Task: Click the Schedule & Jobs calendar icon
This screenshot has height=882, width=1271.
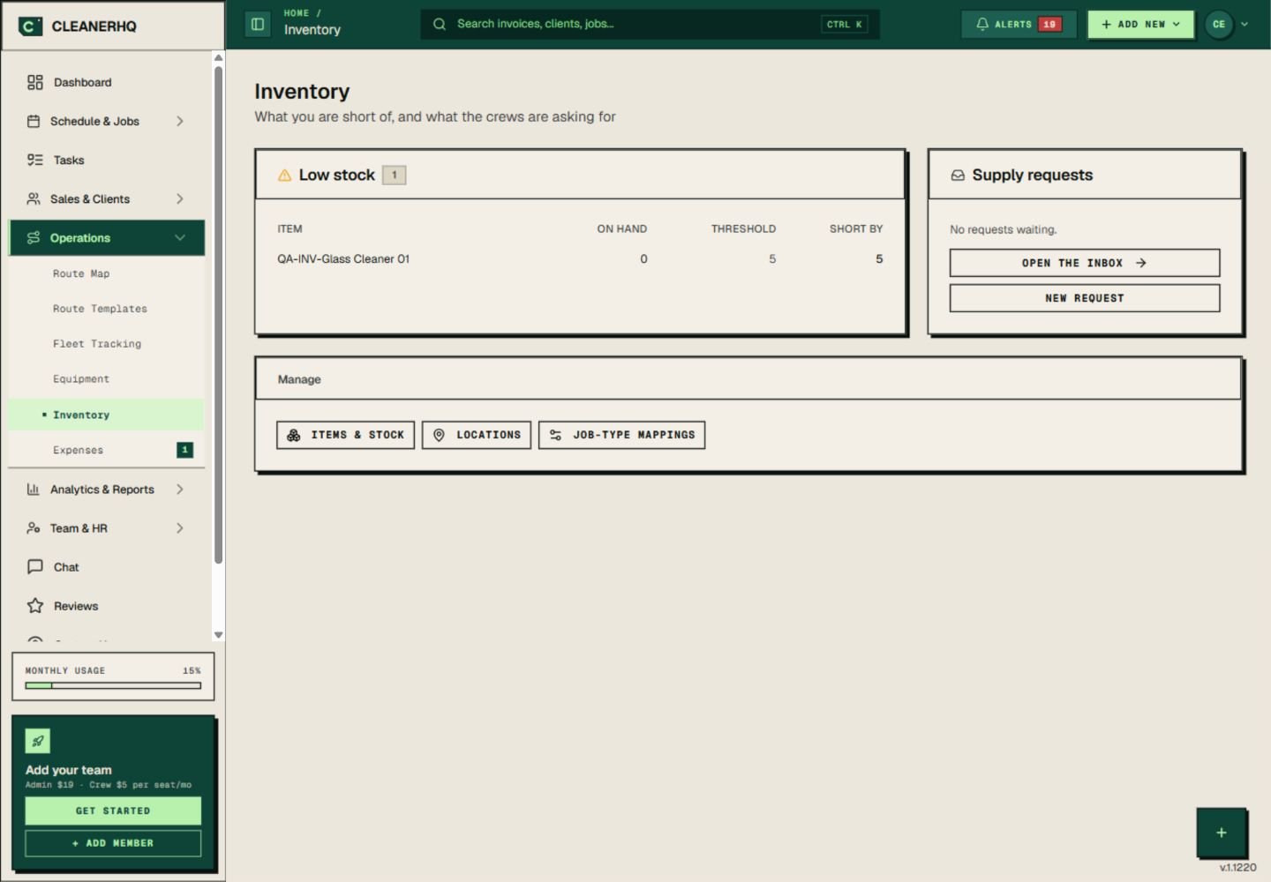Action: click(x=34, y=122)
